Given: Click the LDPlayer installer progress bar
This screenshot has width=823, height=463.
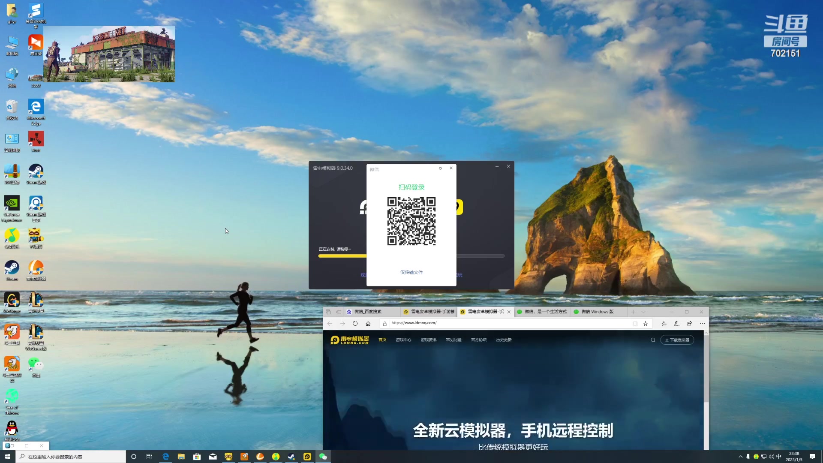Looking at the screenshot, I should pos(411,256).
